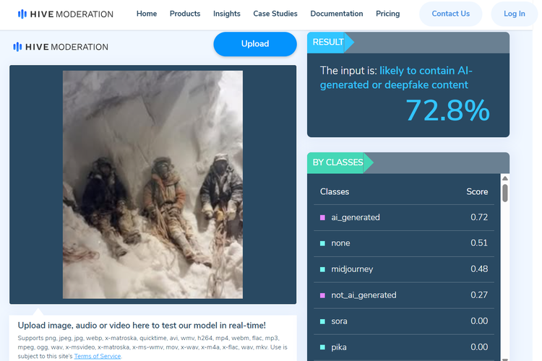Click the teal swatch beside pika

tap(322, 347)
